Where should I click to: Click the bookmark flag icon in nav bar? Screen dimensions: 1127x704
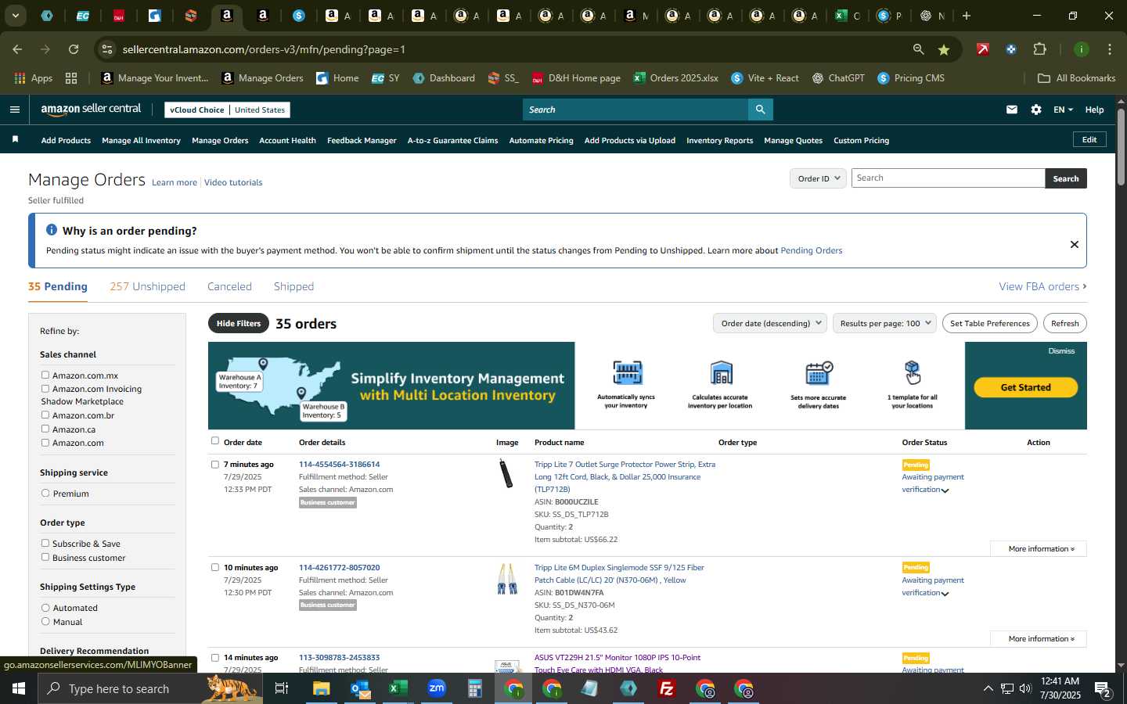tap(15, 140)
